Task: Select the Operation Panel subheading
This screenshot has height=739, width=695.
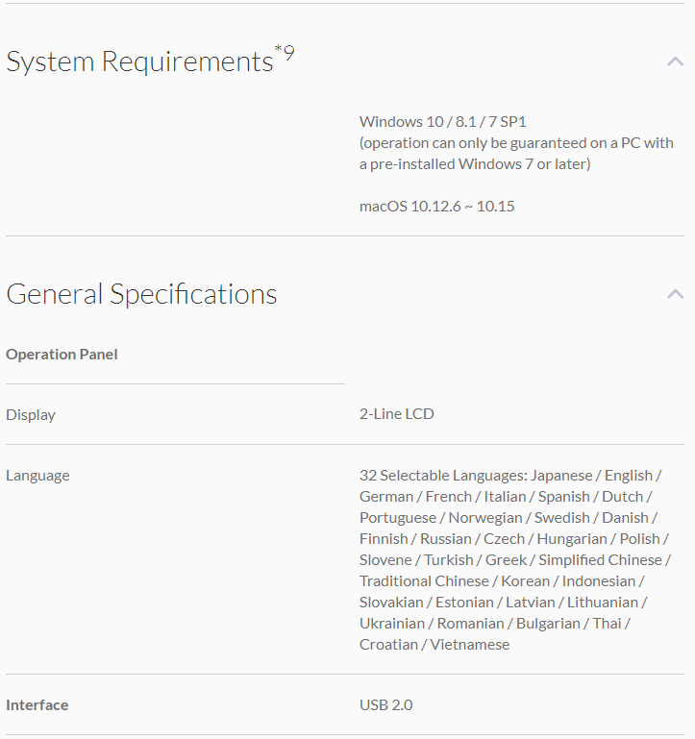Action: pyautogui.click(x=62, y=355)
